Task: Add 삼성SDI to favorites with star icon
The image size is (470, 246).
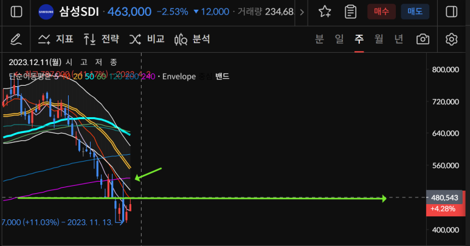Action: click(325, 12)
